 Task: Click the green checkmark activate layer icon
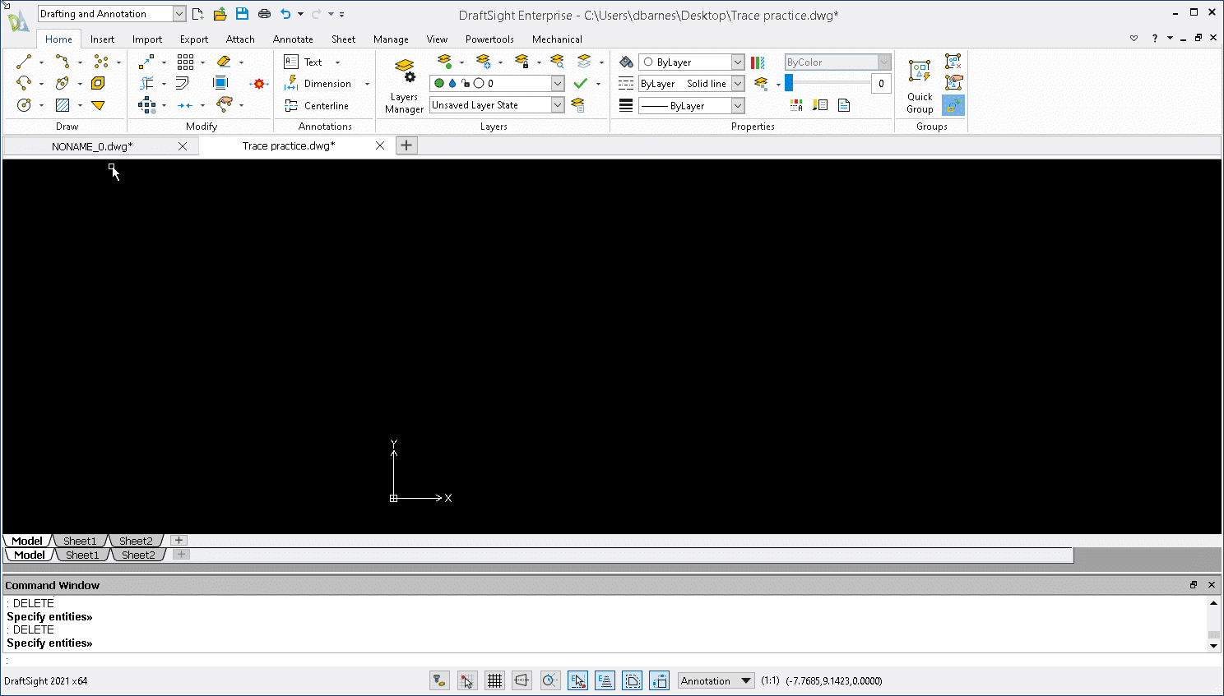[581, 83]
